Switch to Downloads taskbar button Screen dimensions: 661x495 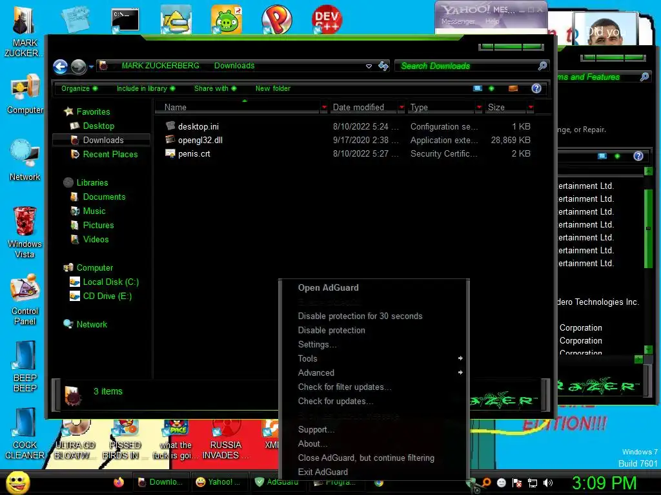[161, 482]
